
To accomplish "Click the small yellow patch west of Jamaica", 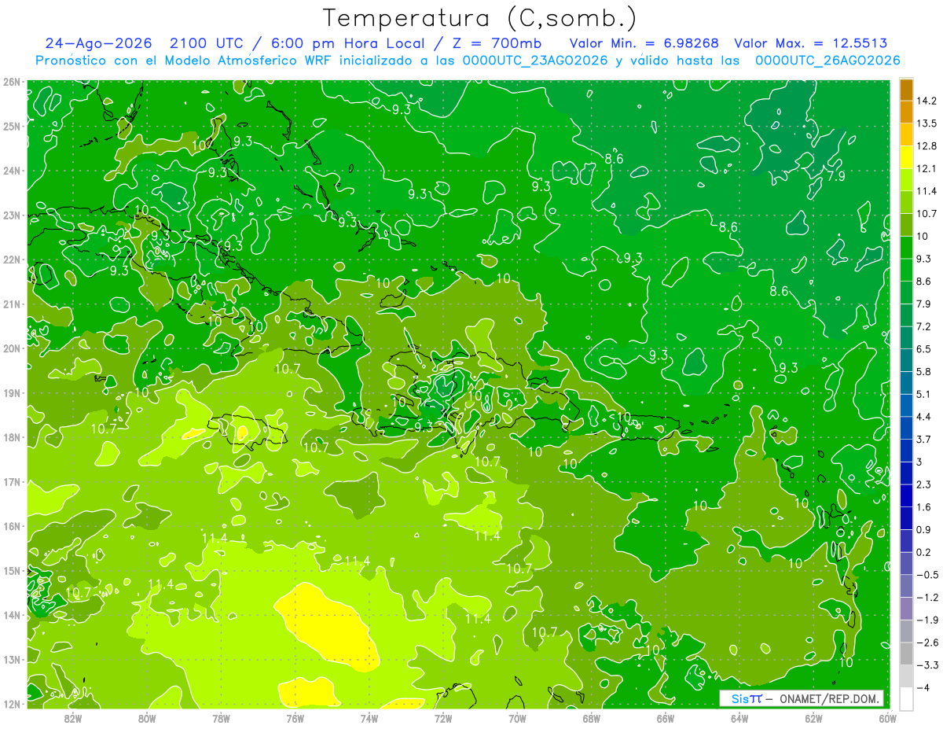I will 193,433.
